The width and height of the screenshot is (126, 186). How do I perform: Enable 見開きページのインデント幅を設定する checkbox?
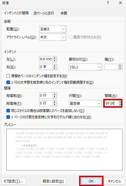[8, 76]
